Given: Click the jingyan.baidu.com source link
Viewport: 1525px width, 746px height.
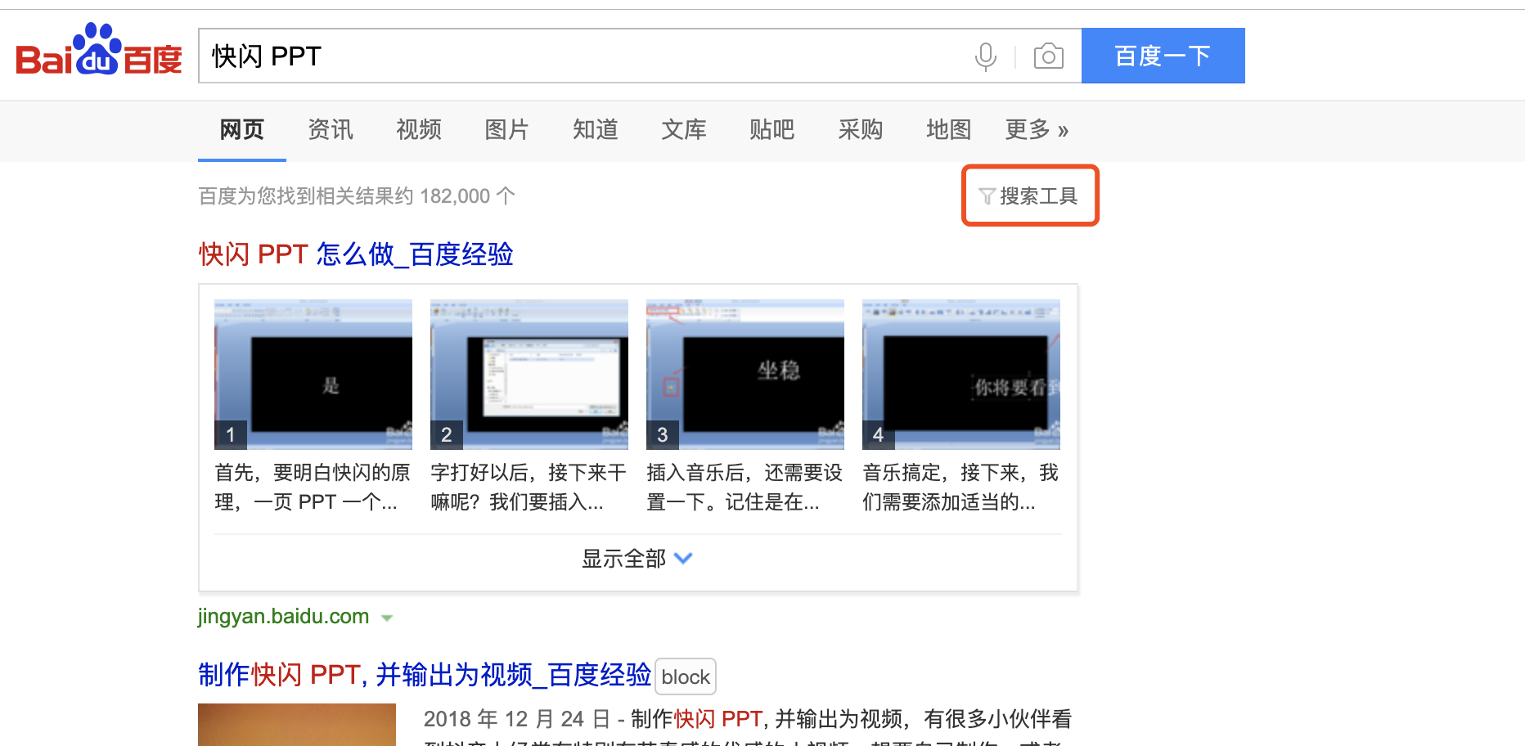Looking at the screenshot, I should (283, 616).
